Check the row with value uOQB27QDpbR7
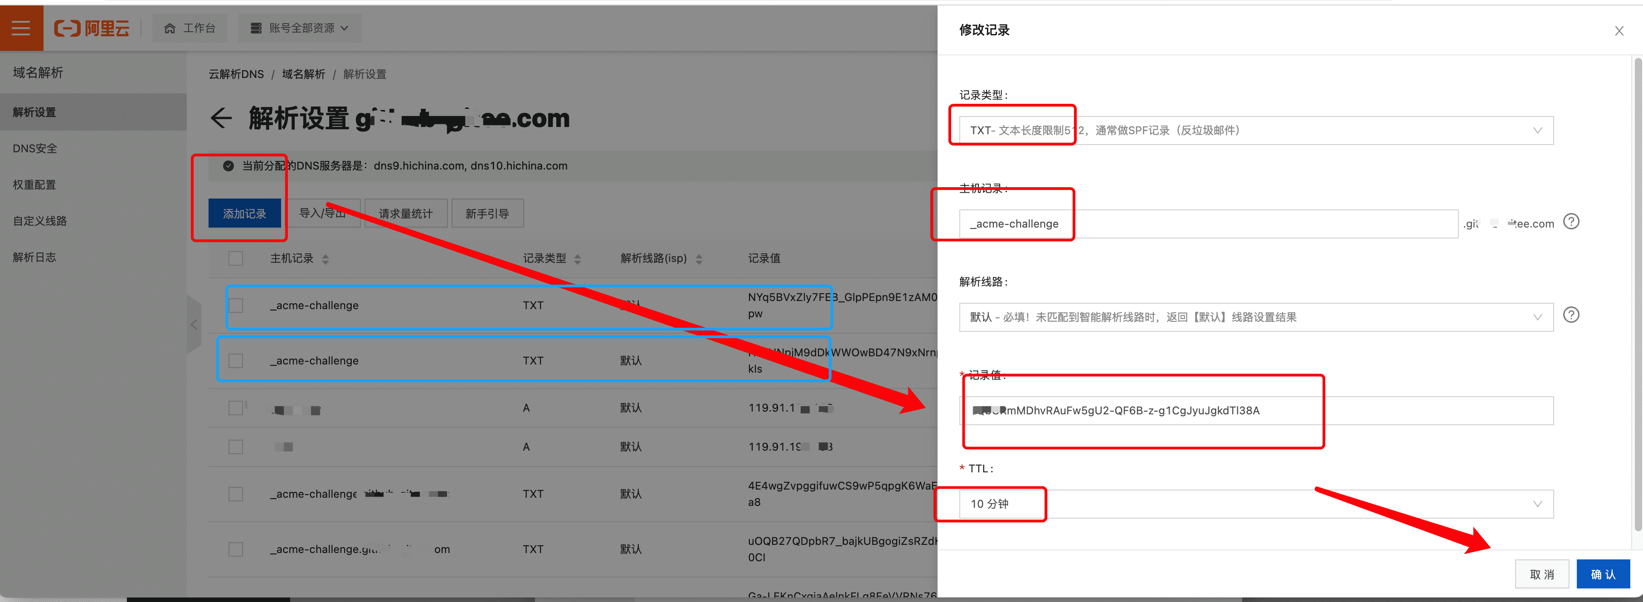Screen dimensions: 1643x602 (x=236, y=550)
